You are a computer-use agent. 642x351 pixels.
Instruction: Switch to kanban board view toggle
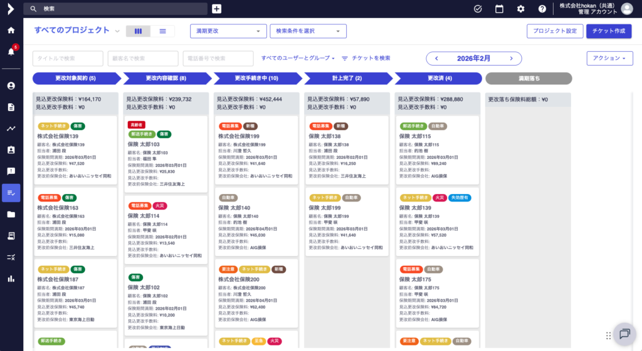138,31
